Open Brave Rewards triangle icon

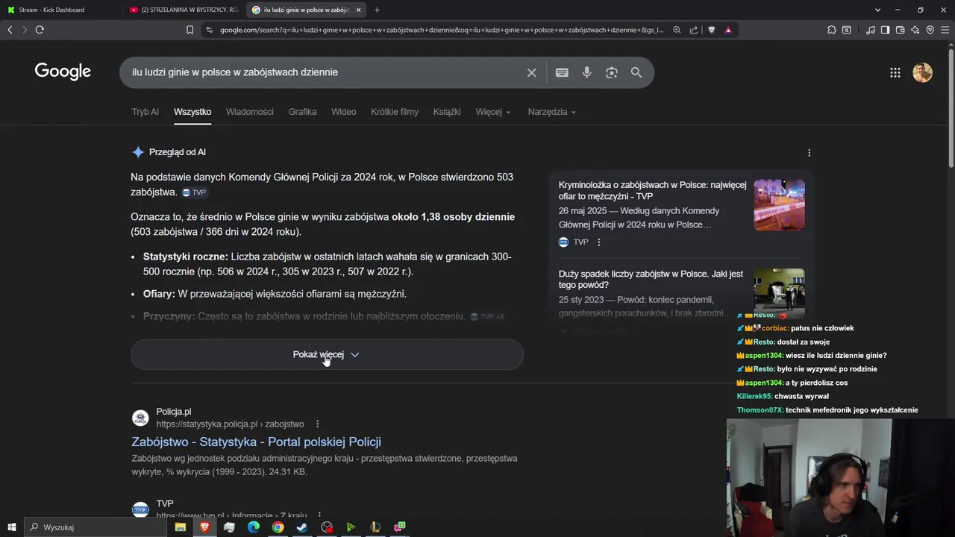[728, 30]
